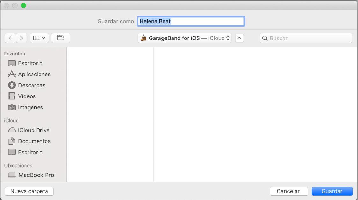Viewport: 358px width, 200px height.
Task: Click the iCloud Drive cloud icon
Action: point(12,130)
